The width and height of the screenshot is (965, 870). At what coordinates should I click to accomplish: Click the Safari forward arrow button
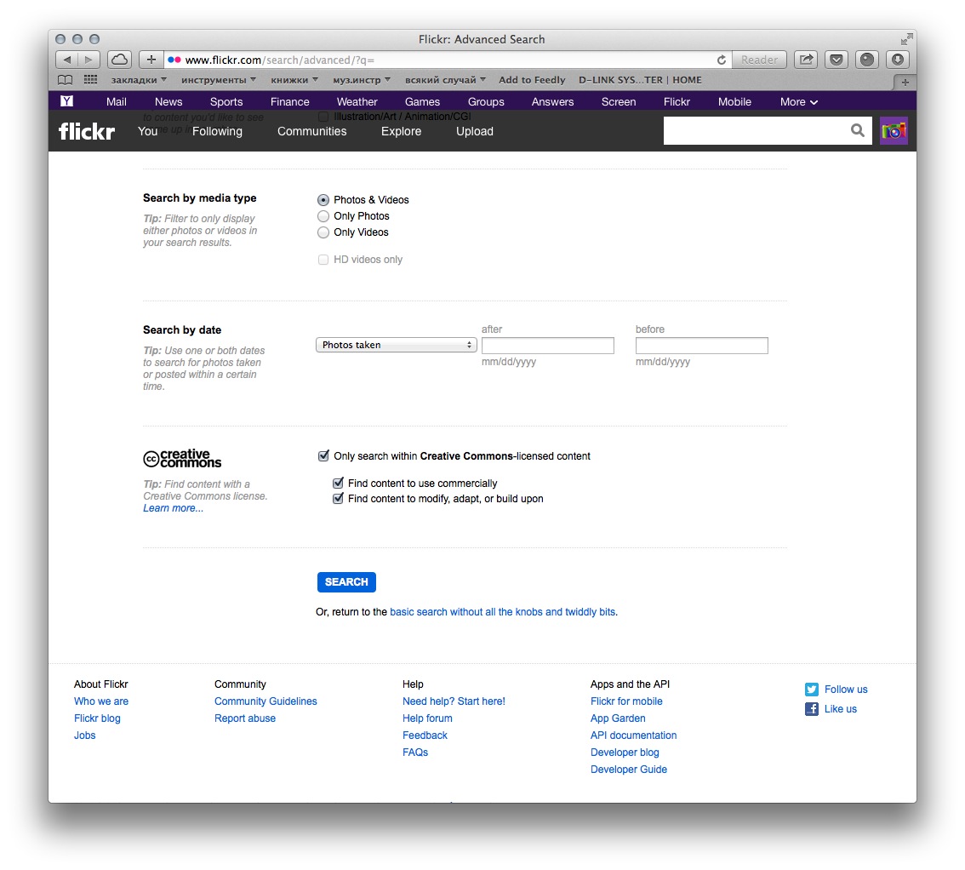tap(89, 60)
